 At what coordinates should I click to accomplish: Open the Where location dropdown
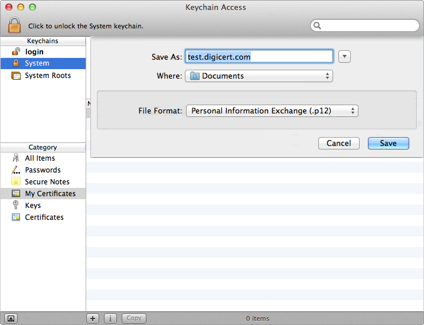(259, 76)
